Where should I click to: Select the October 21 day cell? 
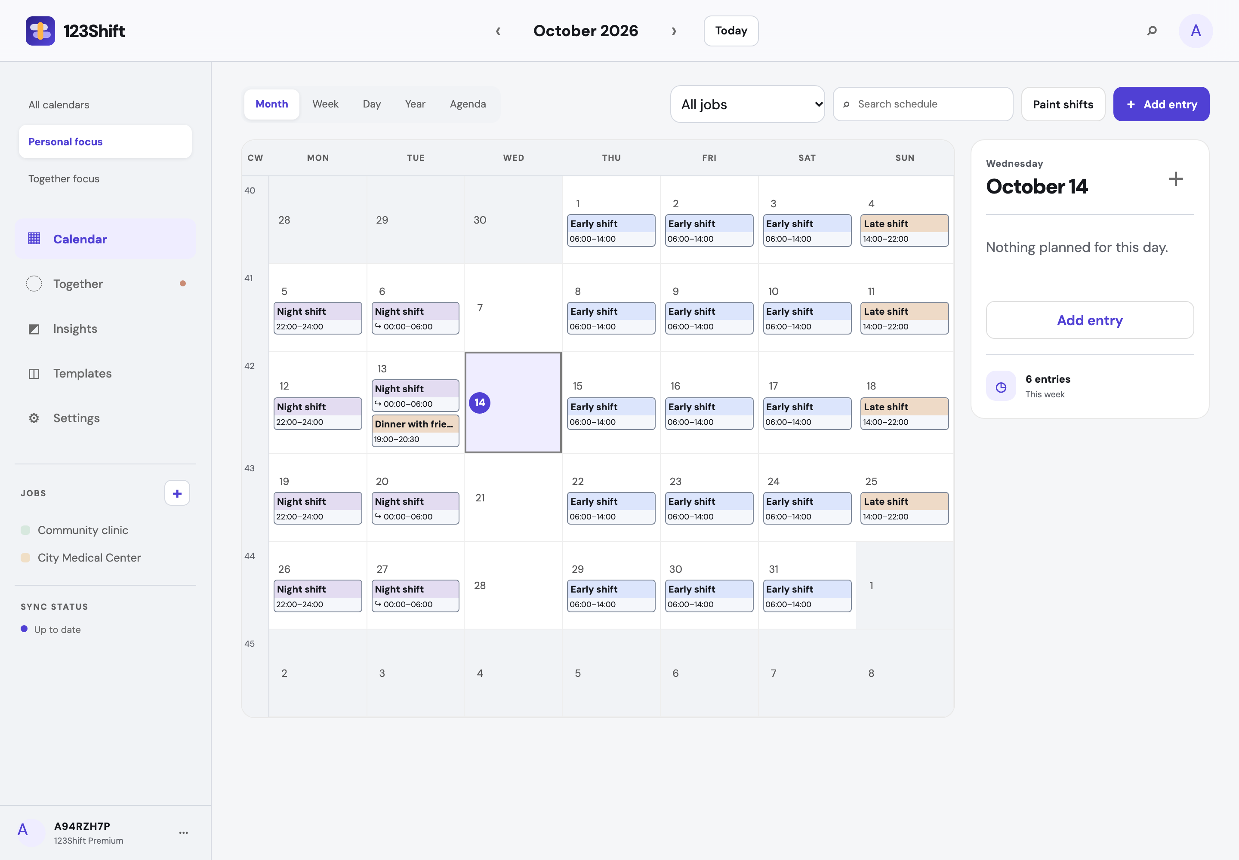[513, 498]
